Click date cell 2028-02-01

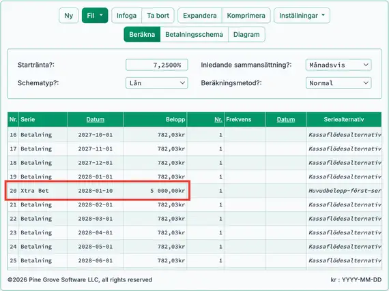[96, 205]
